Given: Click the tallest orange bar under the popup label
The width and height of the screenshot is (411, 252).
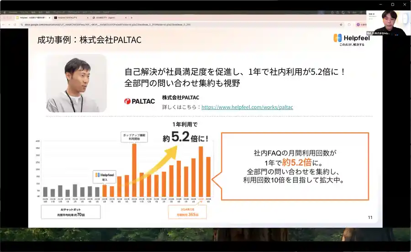Looking at the screenshot, I should point(134,170).
